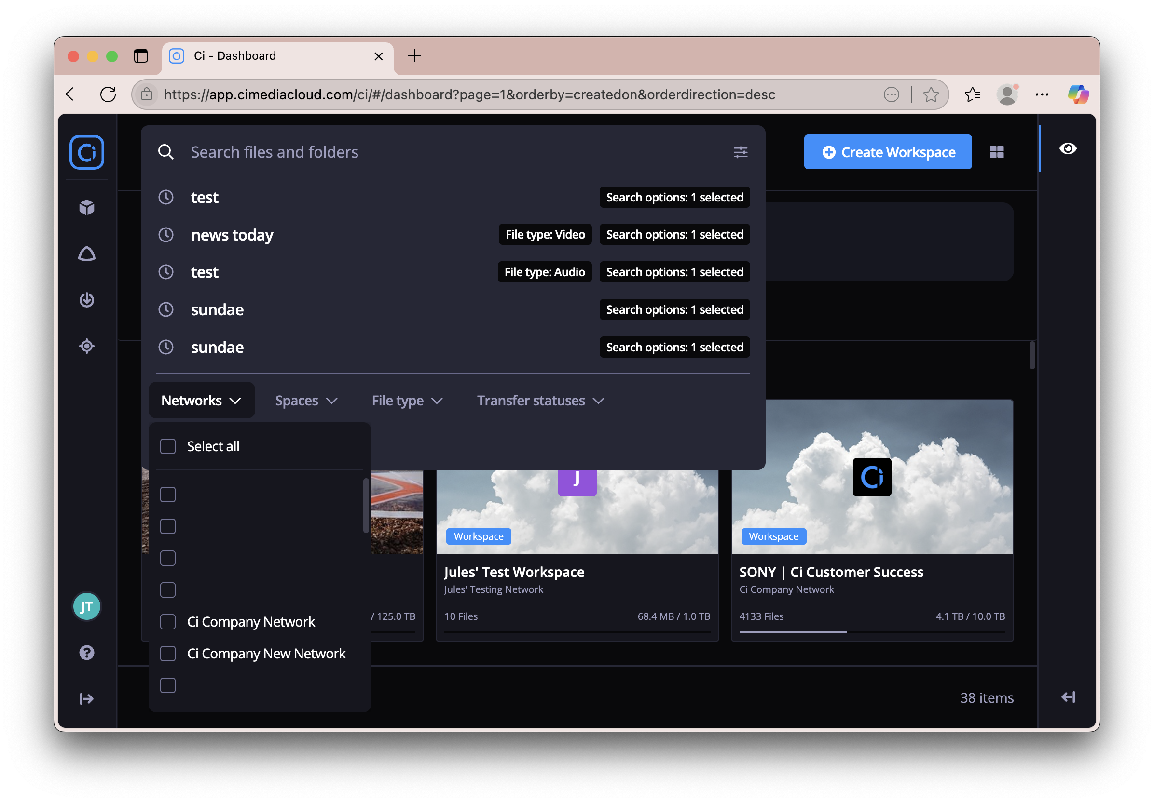Screen dimensions: 1154x803
Task: Click the '38 items' count text
Action: click(987, 698)
